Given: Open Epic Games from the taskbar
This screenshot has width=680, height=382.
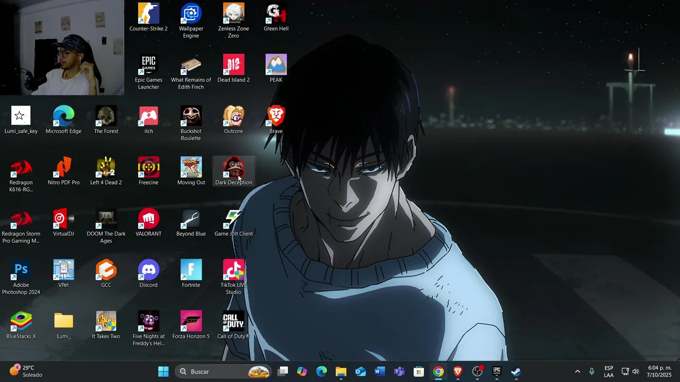Looking at the screenshot, I should 497,371.
